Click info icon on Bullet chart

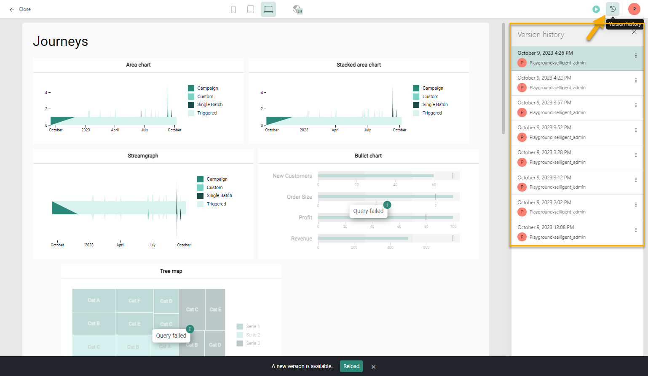pos(387,205)
